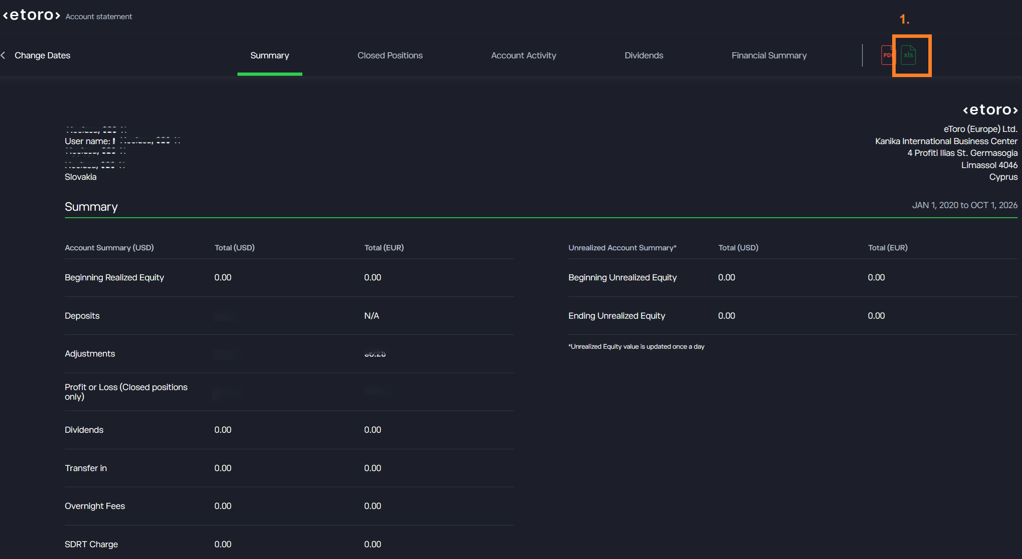Click the Account statement header label
Image resolution: width=1022 pixels, height=559 pixels.
[99, 17]
